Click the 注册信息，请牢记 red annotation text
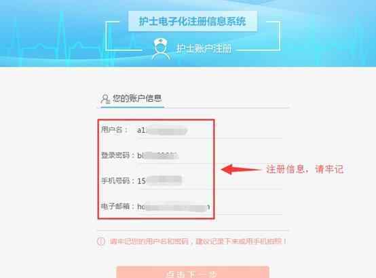This screenshot has height=278, width=376. click(x=305, y=170)
